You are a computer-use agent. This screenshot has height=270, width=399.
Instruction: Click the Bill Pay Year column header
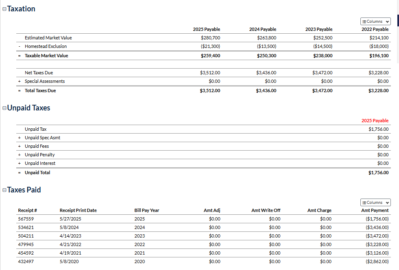147,210
